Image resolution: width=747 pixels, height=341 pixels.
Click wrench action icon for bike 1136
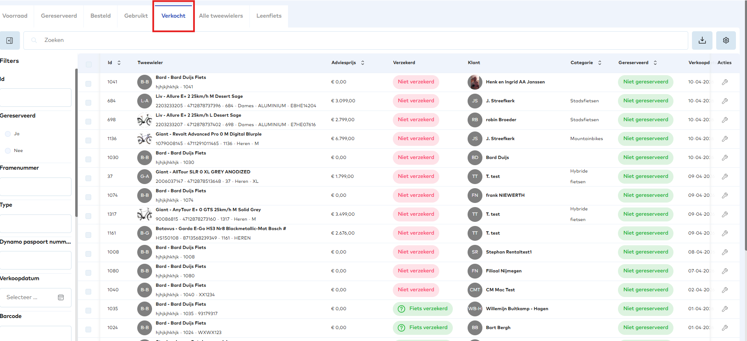pyautogui.click(x=724, y=139)
